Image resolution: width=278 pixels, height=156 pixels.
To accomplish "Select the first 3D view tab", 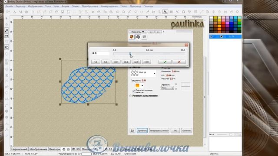I will click(x=66, y=149).
